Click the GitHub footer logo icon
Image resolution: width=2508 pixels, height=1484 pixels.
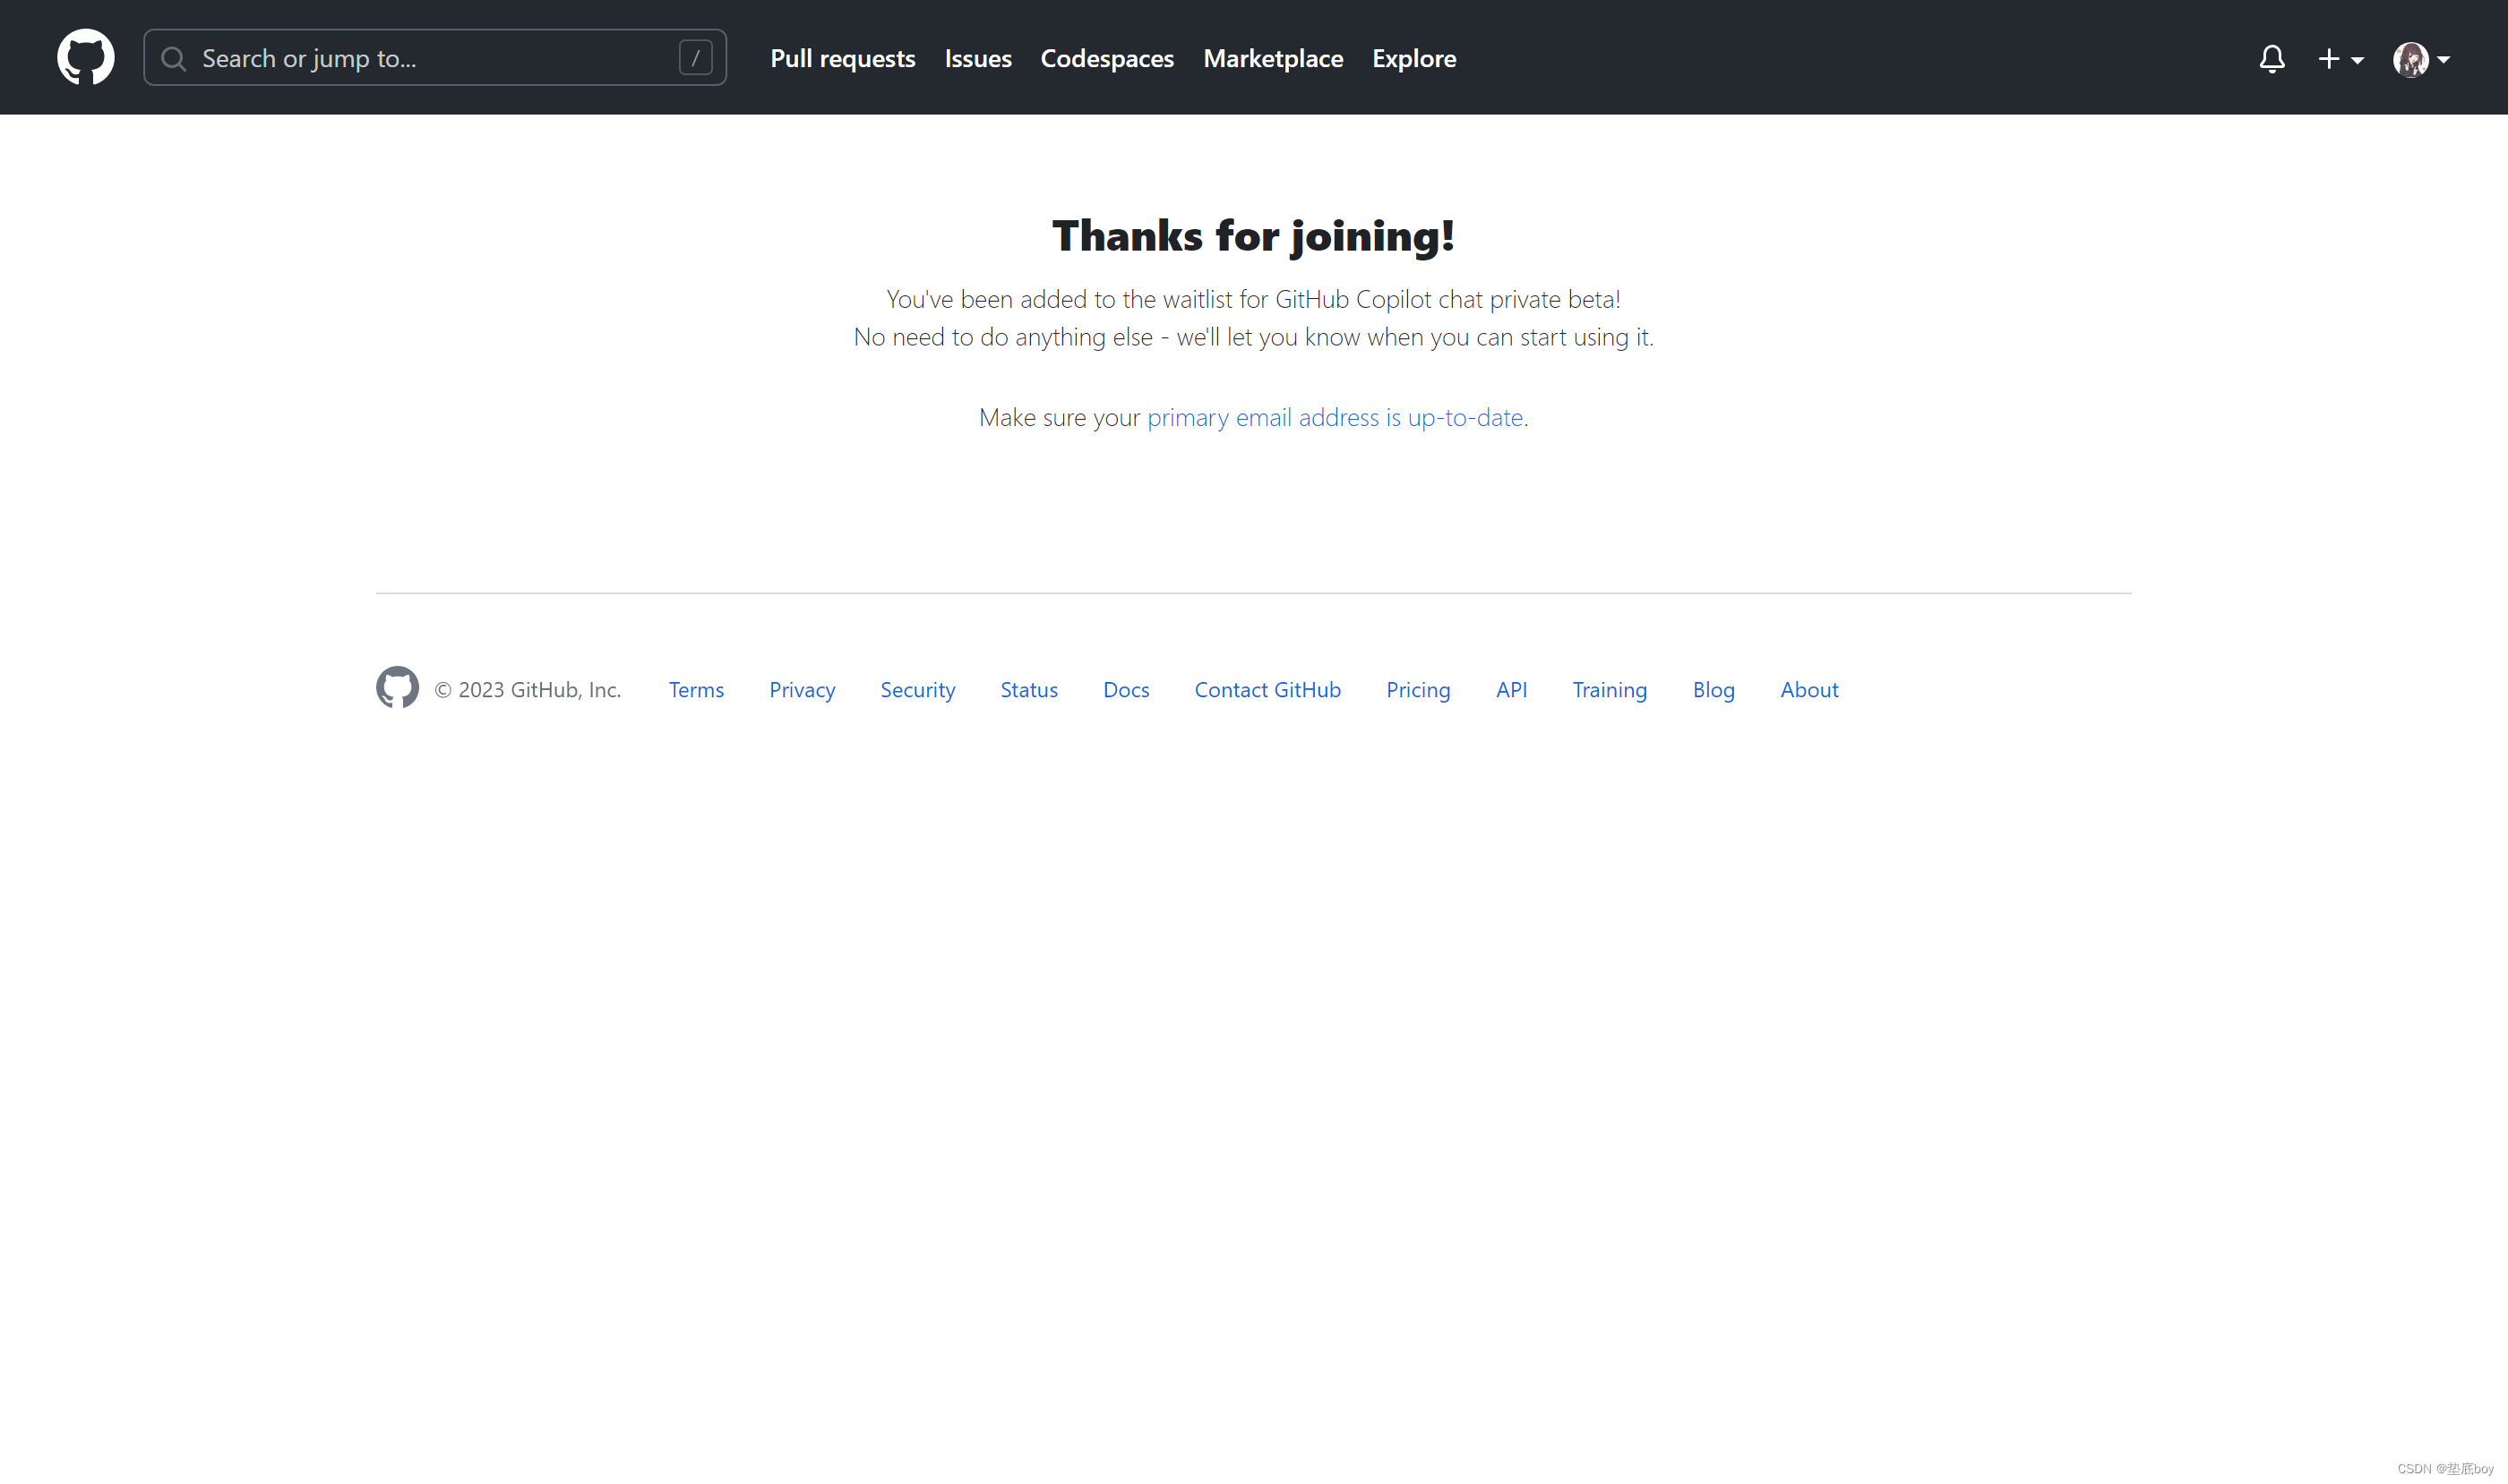click(x=396, y=687)
